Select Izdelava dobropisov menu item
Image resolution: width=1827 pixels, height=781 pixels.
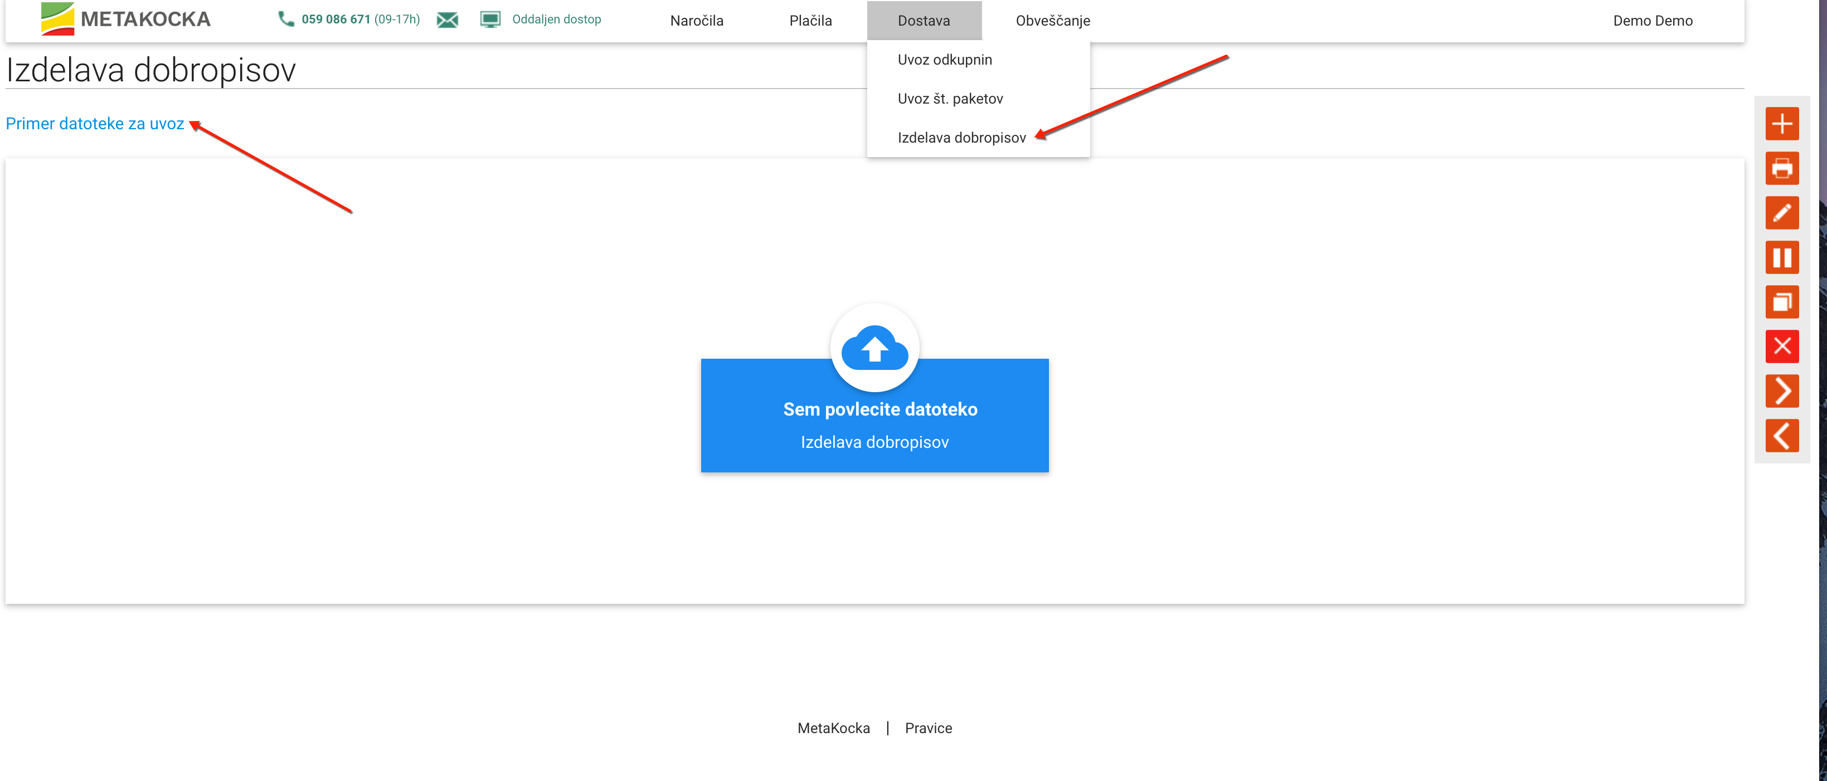coord(961,138)
